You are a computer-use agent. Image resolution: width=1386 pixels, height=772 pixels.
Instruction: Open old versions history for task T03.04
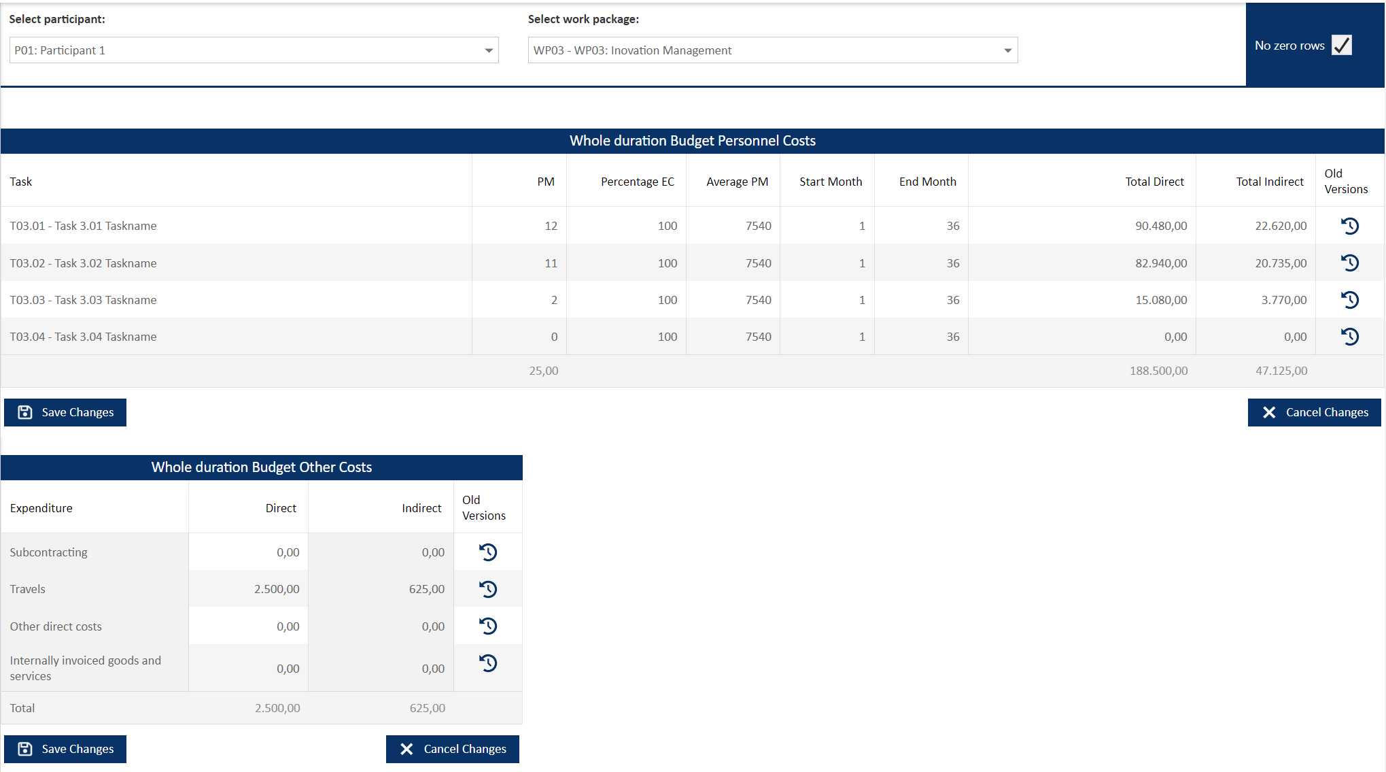coord(1349,336)
